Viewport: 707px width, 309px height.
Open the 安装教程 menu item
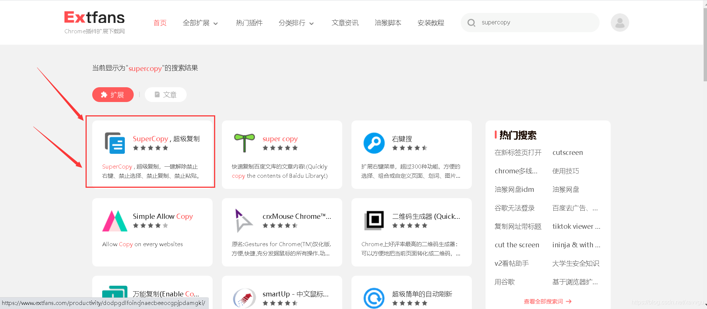click(431, 23)
